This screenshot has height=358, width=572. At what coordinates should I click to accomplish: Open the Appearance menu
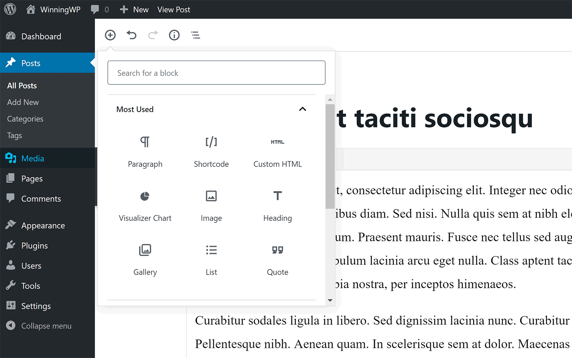point(47,225)
